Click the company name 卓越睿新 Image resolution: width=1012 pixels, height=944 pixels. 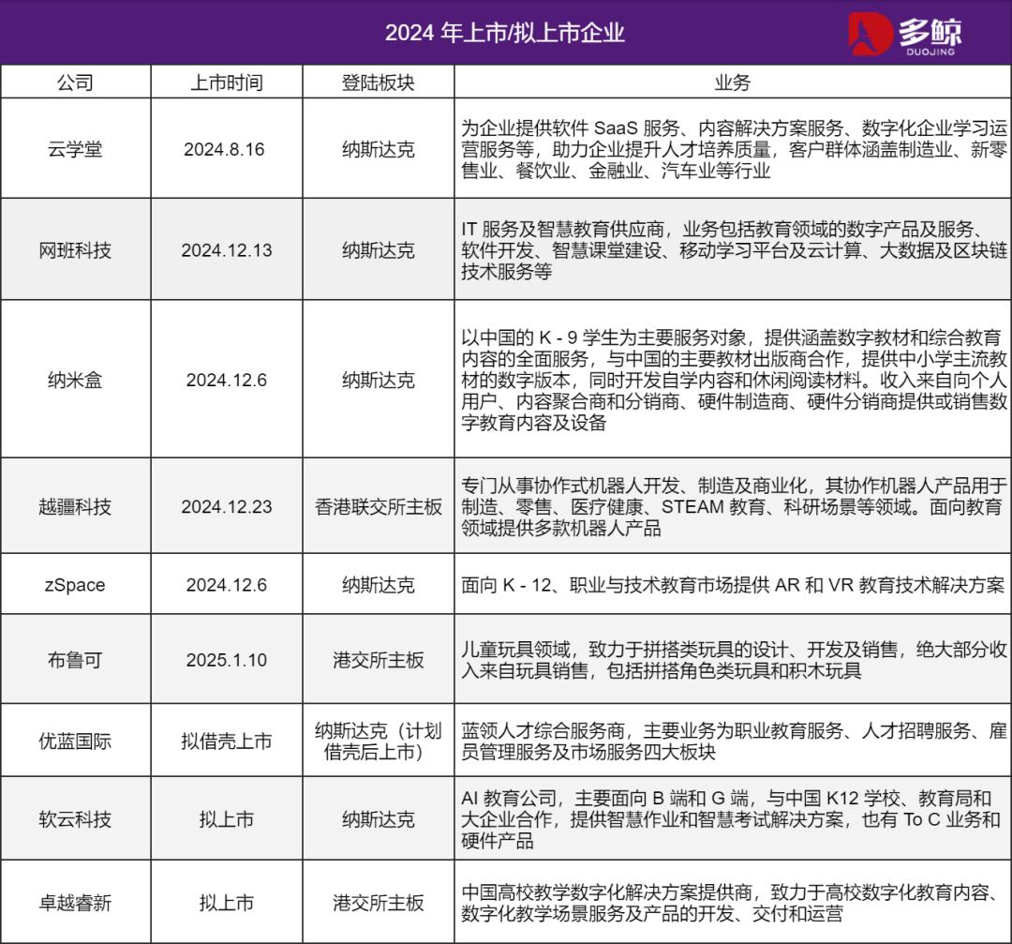(x=76, y=902)
